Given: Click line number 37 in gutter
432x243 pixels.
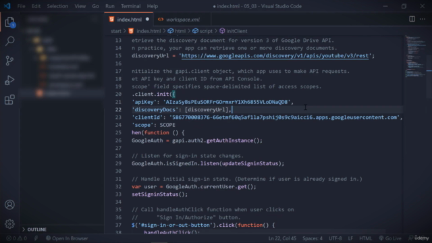Looking at the screenshot, I should click(x=118, y=225).
